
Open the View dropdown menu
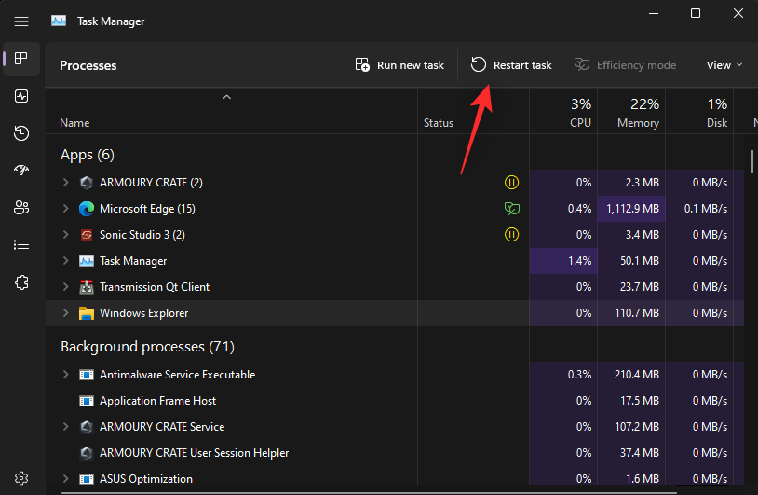coord(724,65)
